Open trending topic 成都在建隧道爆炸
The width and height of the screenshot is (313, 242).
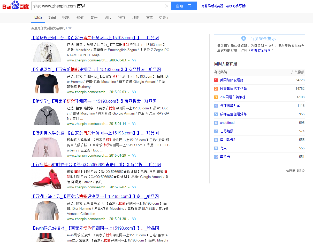click(x=233, y=114)
